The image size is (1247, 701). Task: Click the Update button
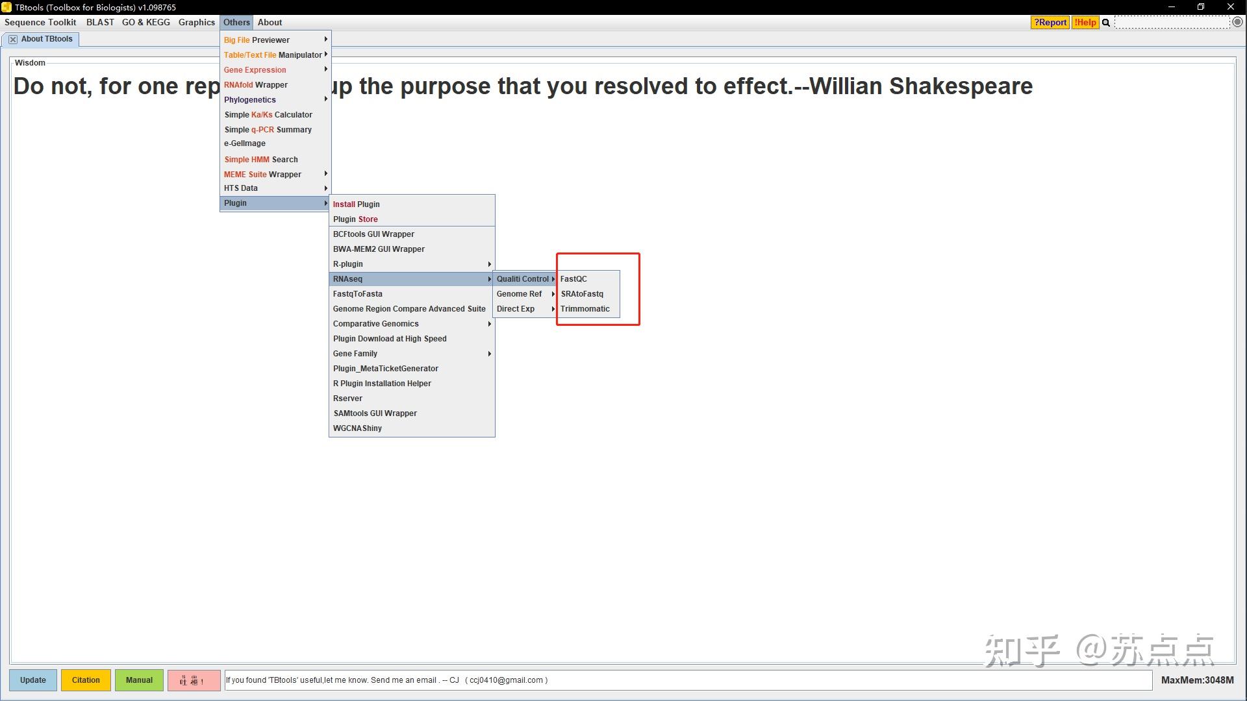tap(33, 680)
